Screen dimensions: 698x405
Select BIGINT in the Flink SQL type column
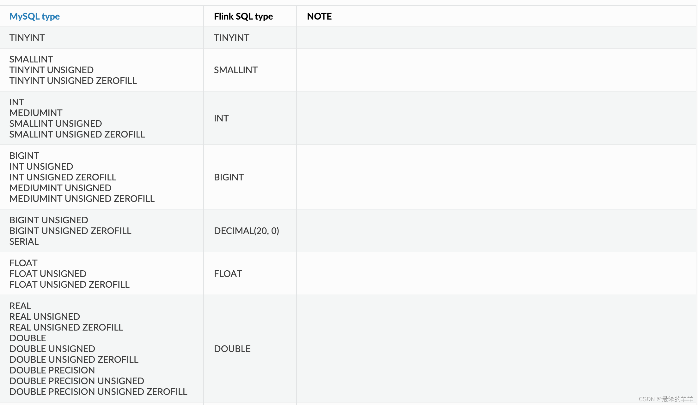tap(229, 177)
